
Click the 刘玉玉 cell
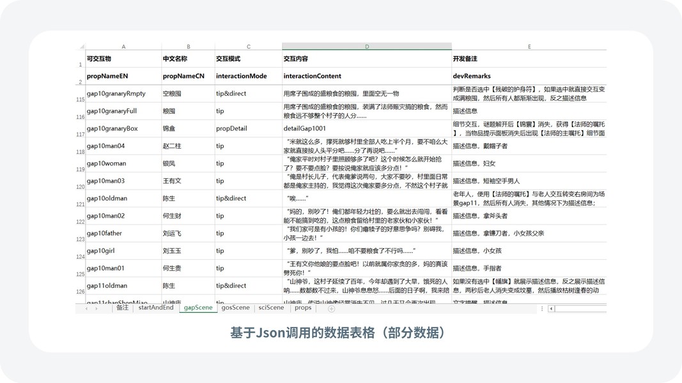(x=189, y=251)
